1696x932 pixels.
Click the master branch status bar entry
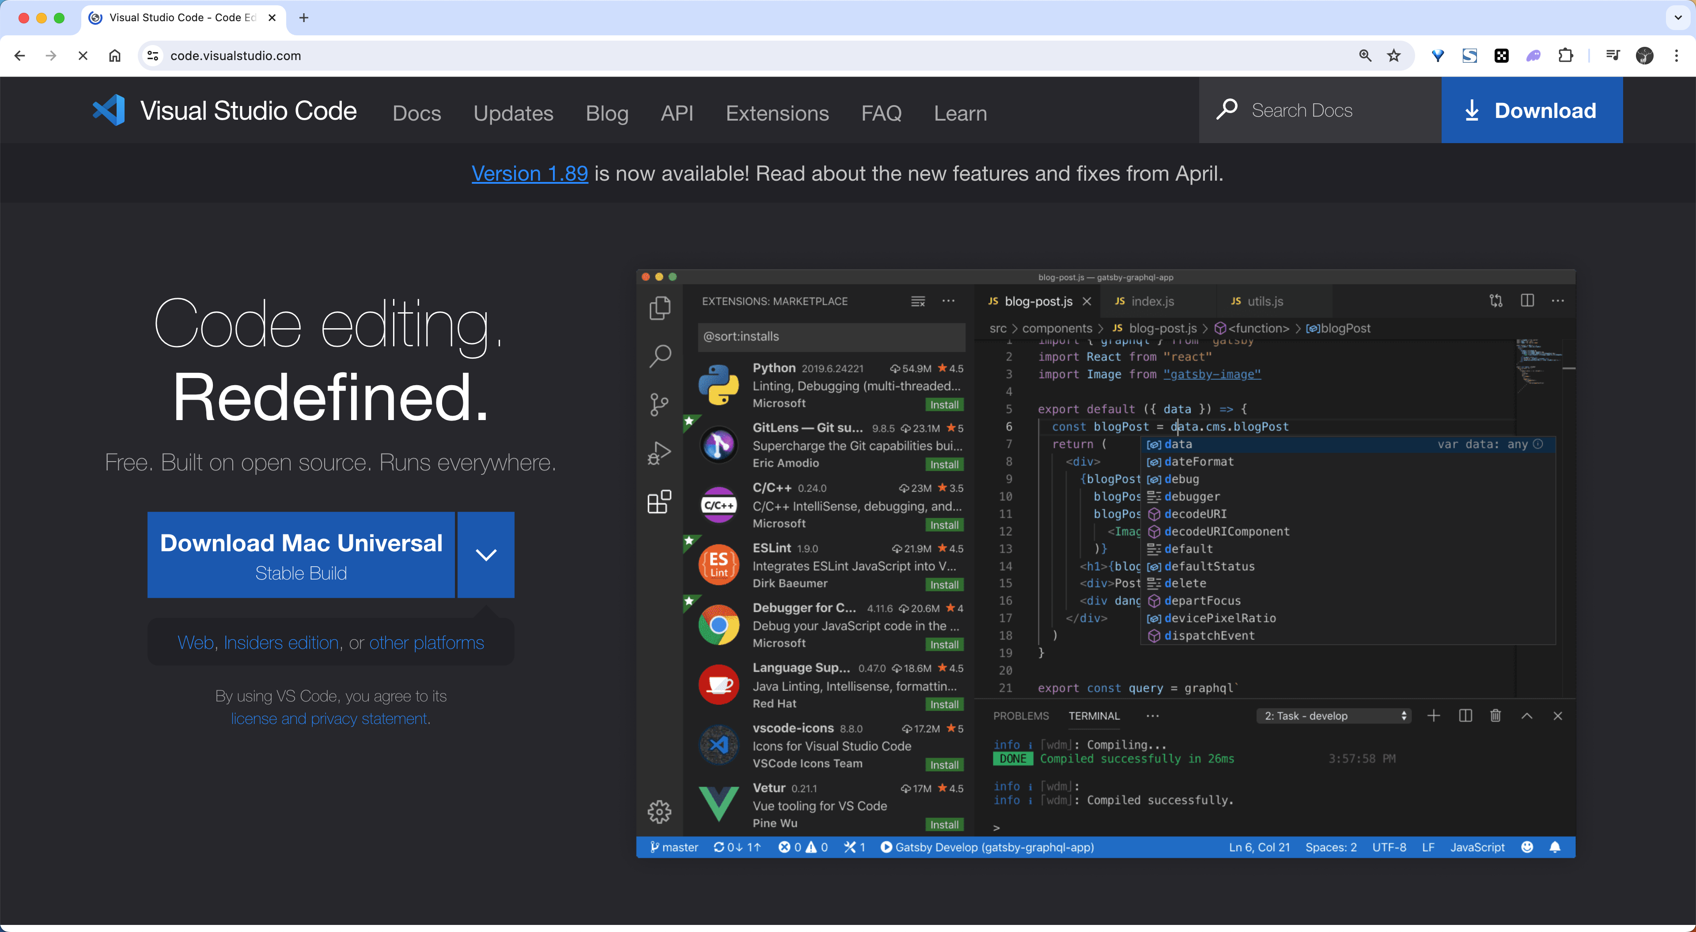pos(674,847)
